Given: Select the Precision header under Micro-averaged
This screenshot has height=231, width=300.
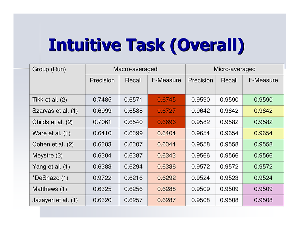Looking at the screenshot, I should pyautogui.click(x=201, y=84).
